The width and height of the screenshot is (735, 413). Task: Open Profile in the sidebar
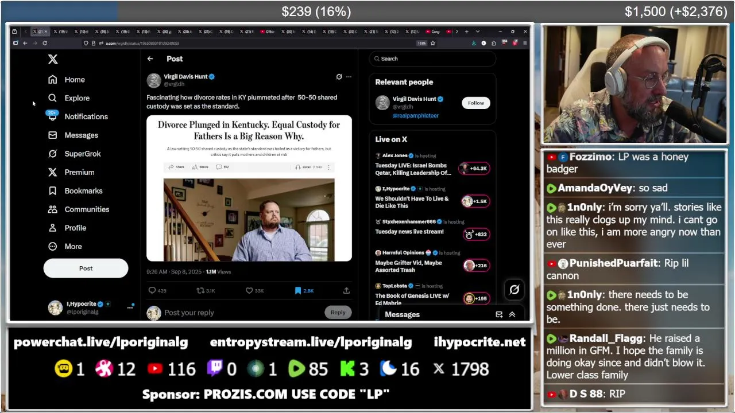(x=67, y=228)
